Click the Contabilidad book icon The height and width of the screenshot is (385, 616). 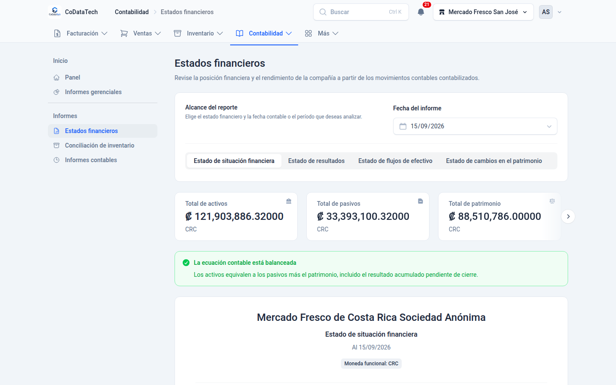coord(240,33)
